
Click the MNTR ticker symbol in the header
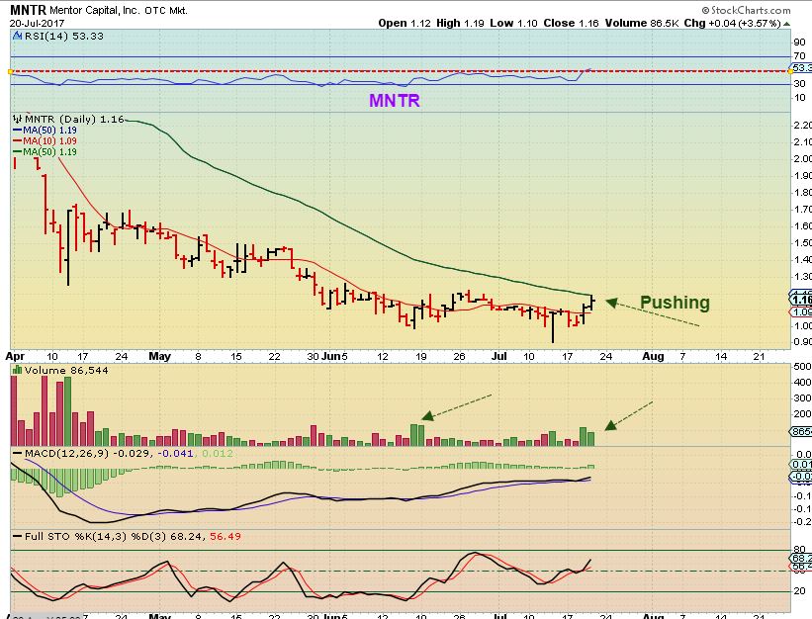(x=28, y=10)
